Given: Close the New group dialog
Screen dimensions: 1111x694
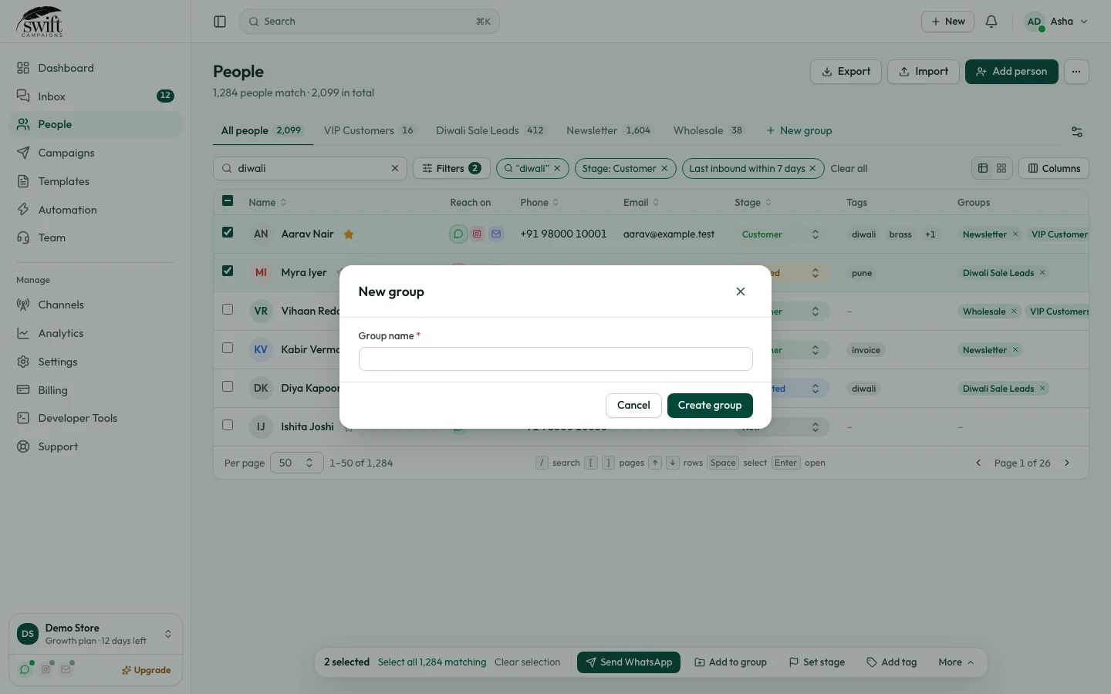Looking at the screenshot, I should pyautogui.click(x=741, y=291).
